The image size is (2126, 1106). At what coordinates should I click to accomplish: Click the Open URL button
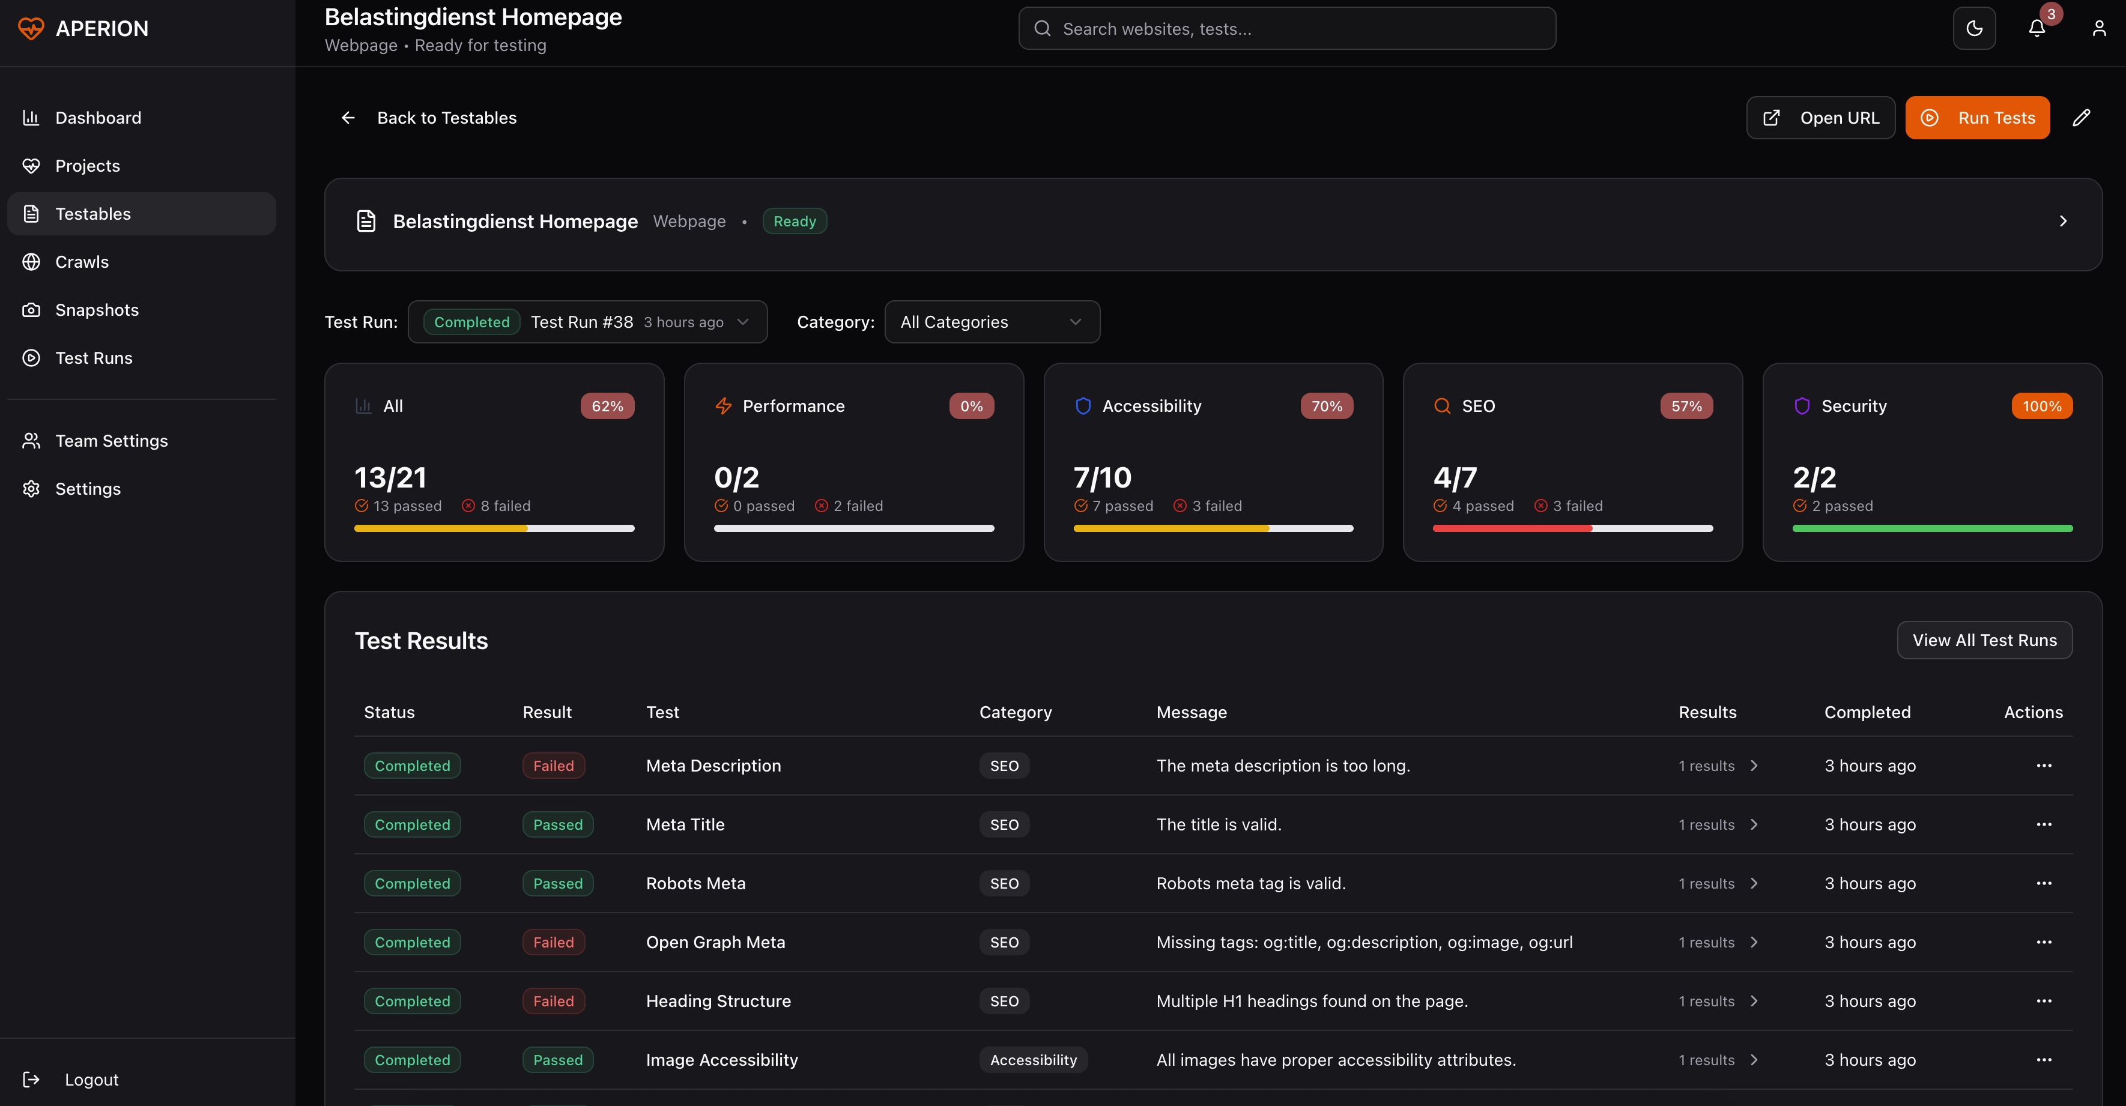point(1820,117)
